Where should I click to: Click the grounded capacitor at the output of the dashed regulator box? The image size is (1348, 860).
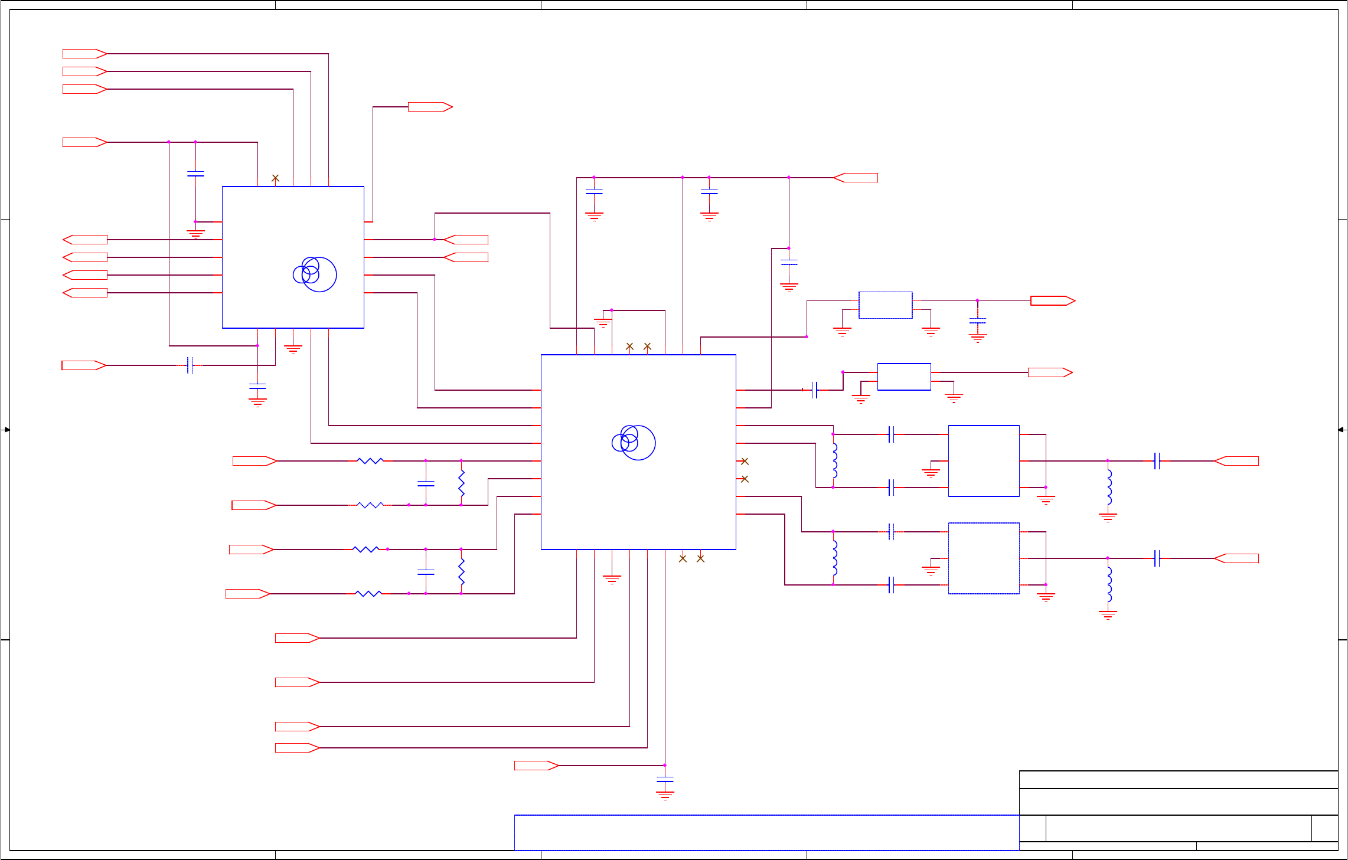(x=977, y=321)
